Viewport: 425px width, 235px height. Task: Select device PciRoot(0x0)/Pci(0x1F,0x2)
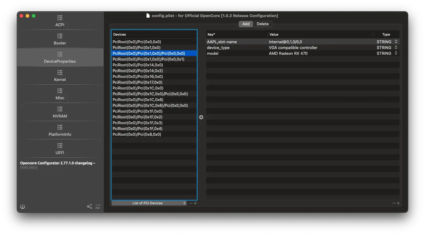point(154,117)
